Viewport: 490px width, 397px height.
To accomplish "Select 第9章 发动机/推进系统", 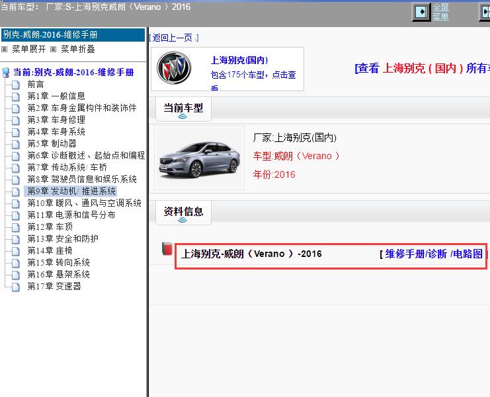I will 71,191.
